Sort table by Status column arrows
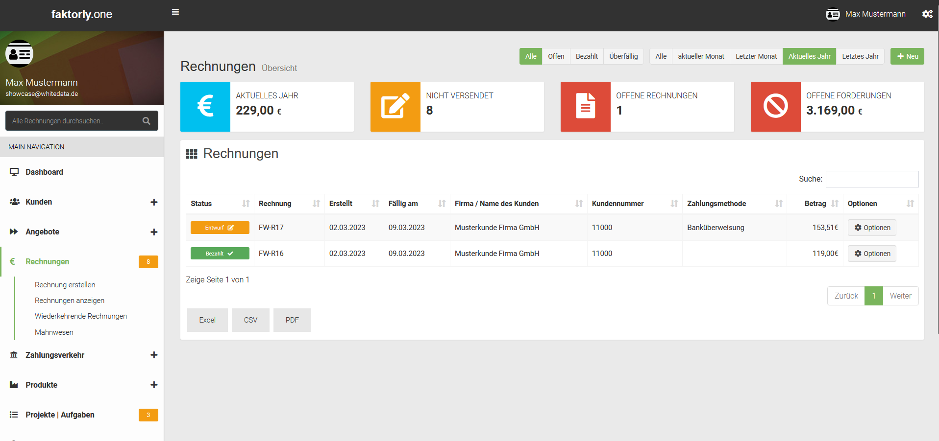The image size is (939, 441). [246, 204]
